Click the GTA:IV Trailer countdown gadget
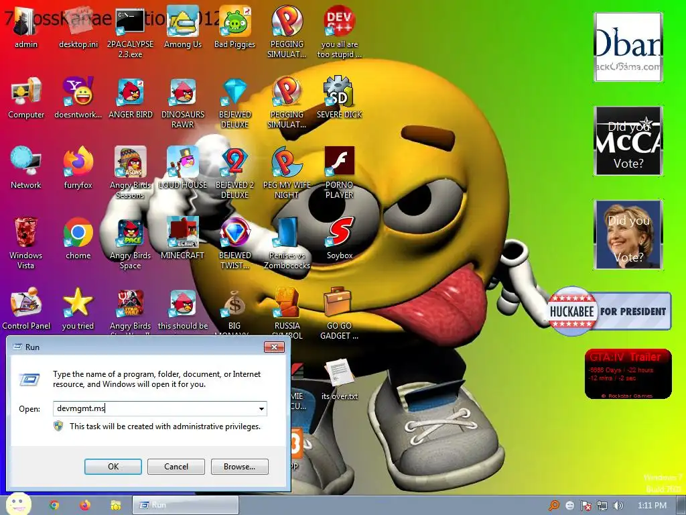 pyautogui.click(x=628, y=374)
